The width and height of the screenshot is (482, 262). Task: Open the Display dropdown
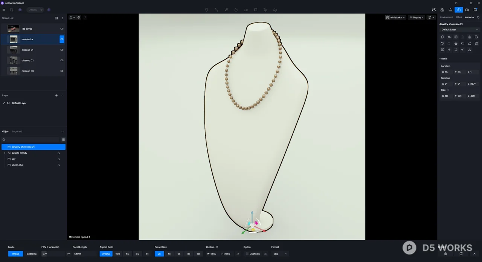pyautogui.click(x=416, y=17)
